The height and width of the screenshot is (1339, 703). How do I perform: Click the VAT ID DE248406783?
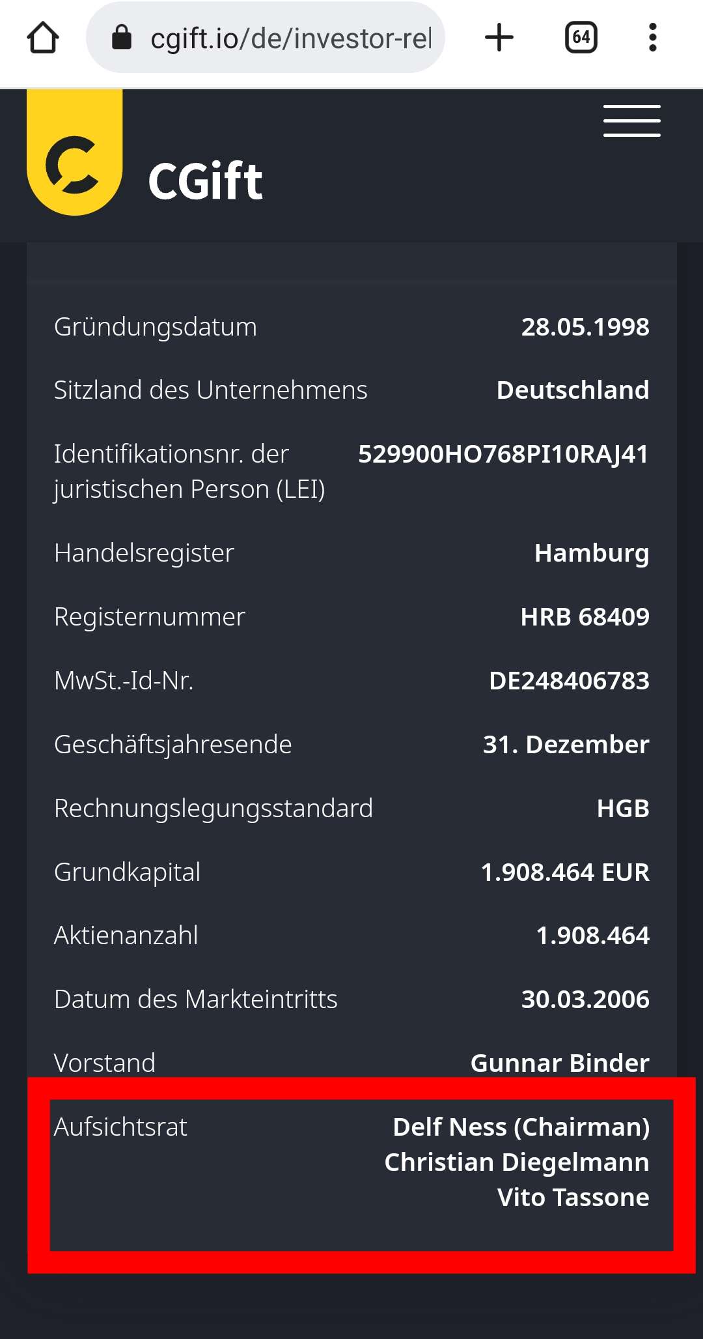[569, 680]
